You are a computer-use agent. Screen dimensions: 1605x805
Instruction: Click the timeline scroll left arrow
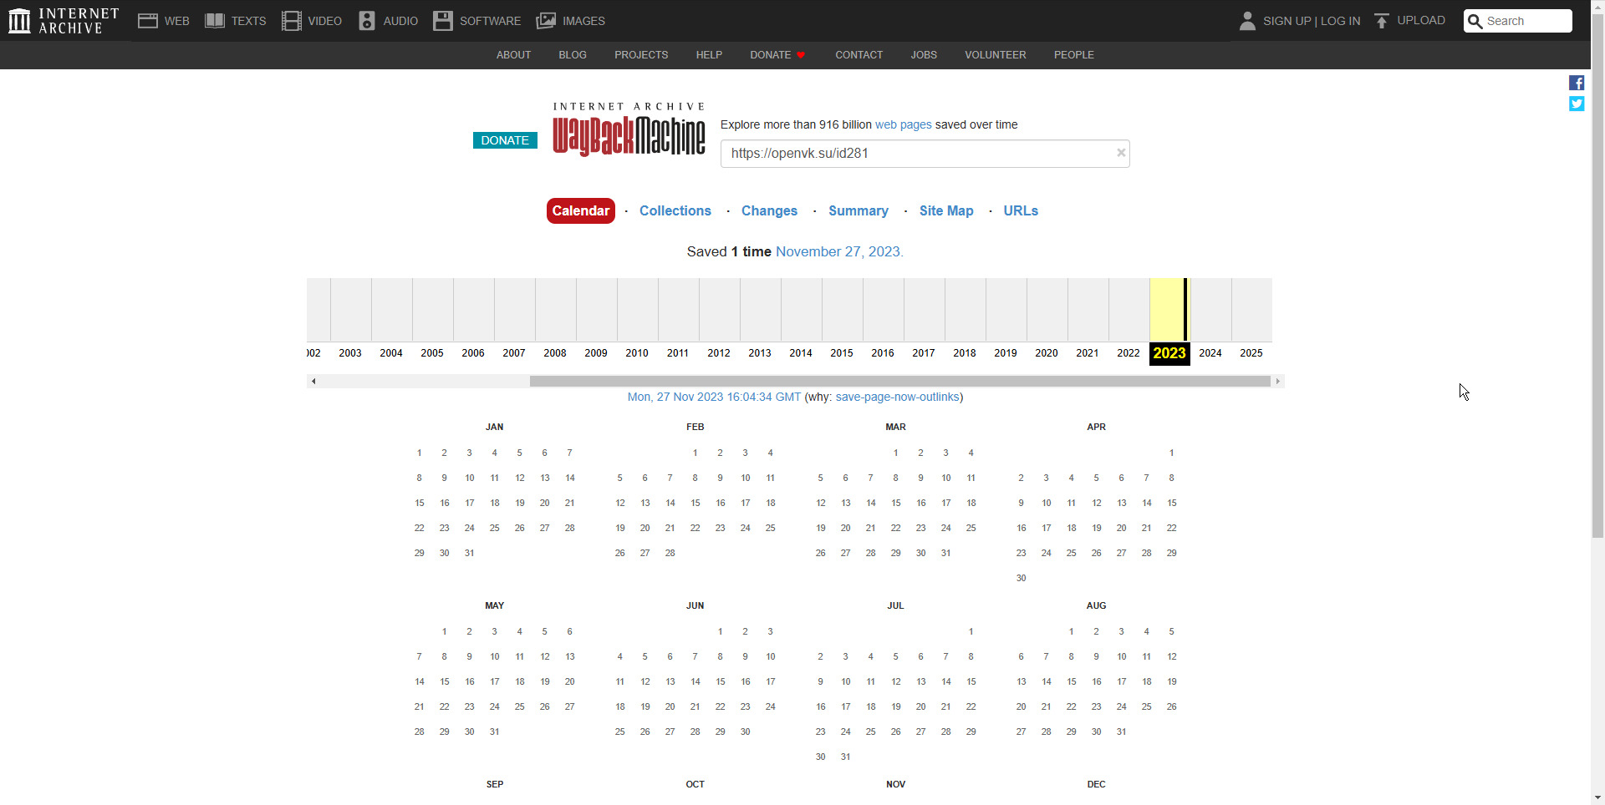coord(313,382)
